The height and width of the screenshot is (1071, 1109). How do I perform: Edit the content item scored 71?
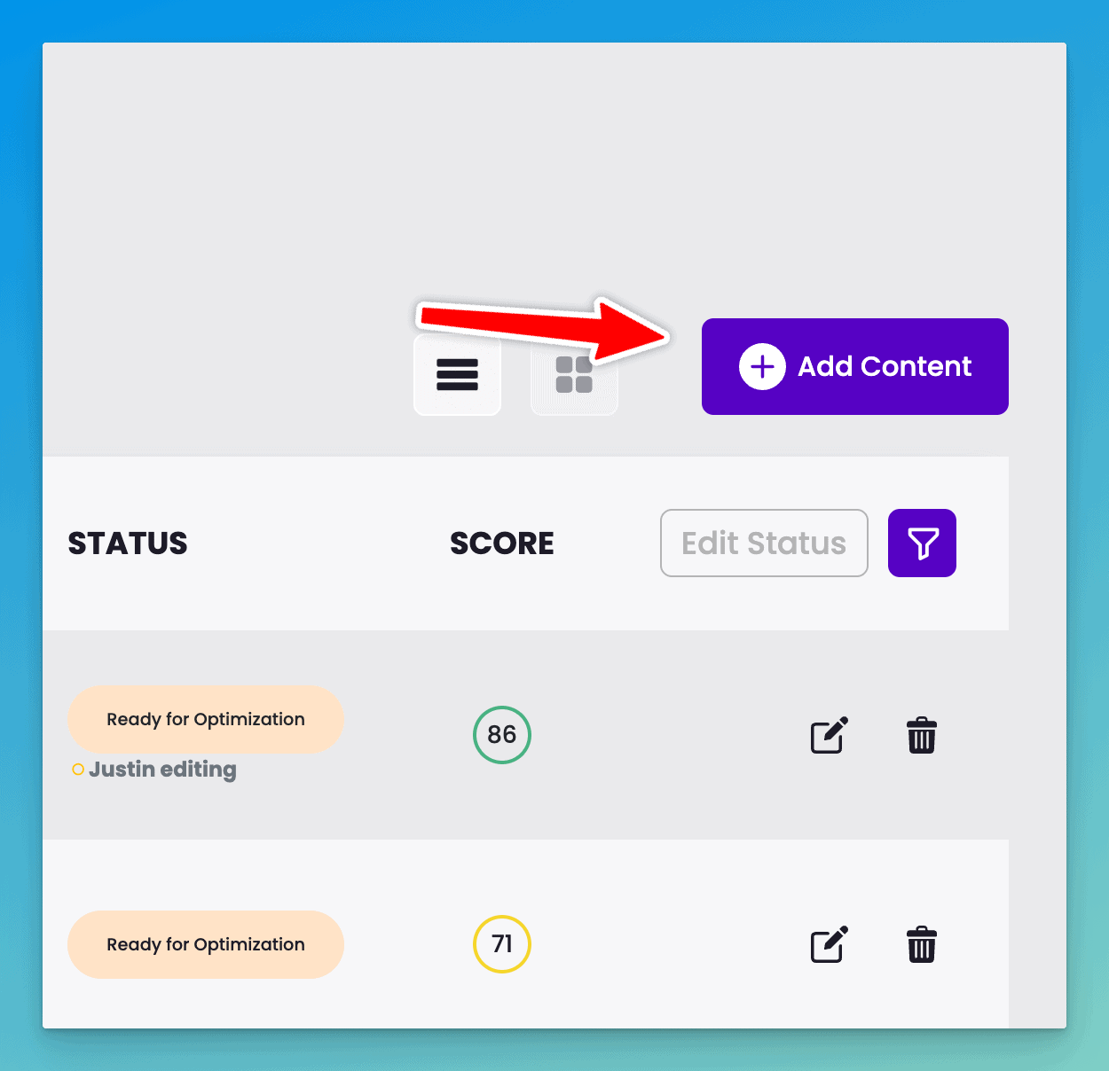point(830,944)
